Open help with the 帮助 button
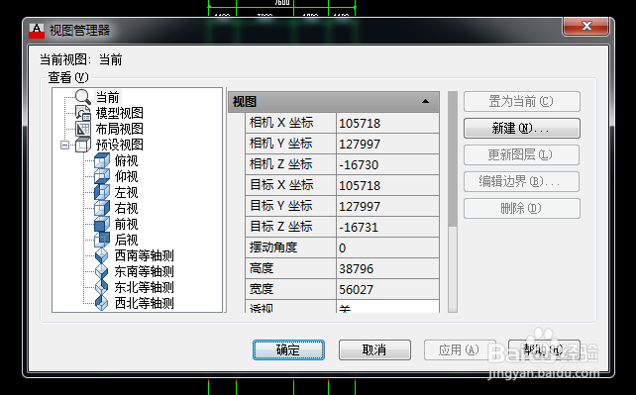The height and width of the screenshot is (395, 636). click(544, 349)
